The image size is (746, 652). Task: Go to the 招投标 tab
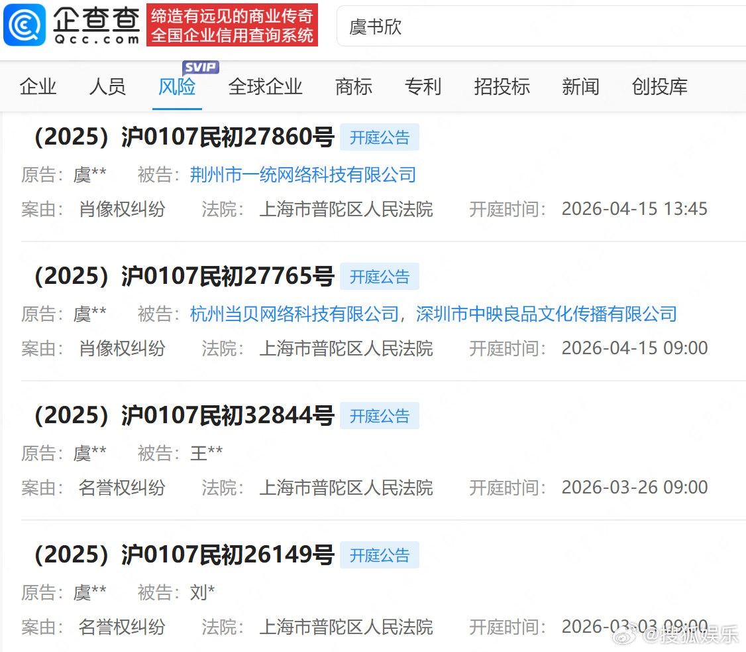coord(502,87)
